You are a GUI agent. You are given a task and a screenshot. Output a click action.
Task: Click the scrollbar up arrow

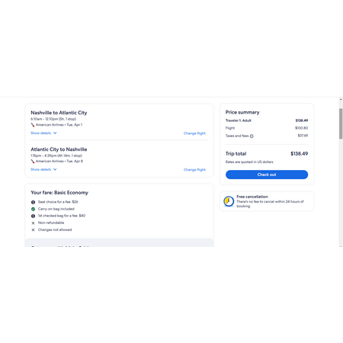tap(341, 100)
